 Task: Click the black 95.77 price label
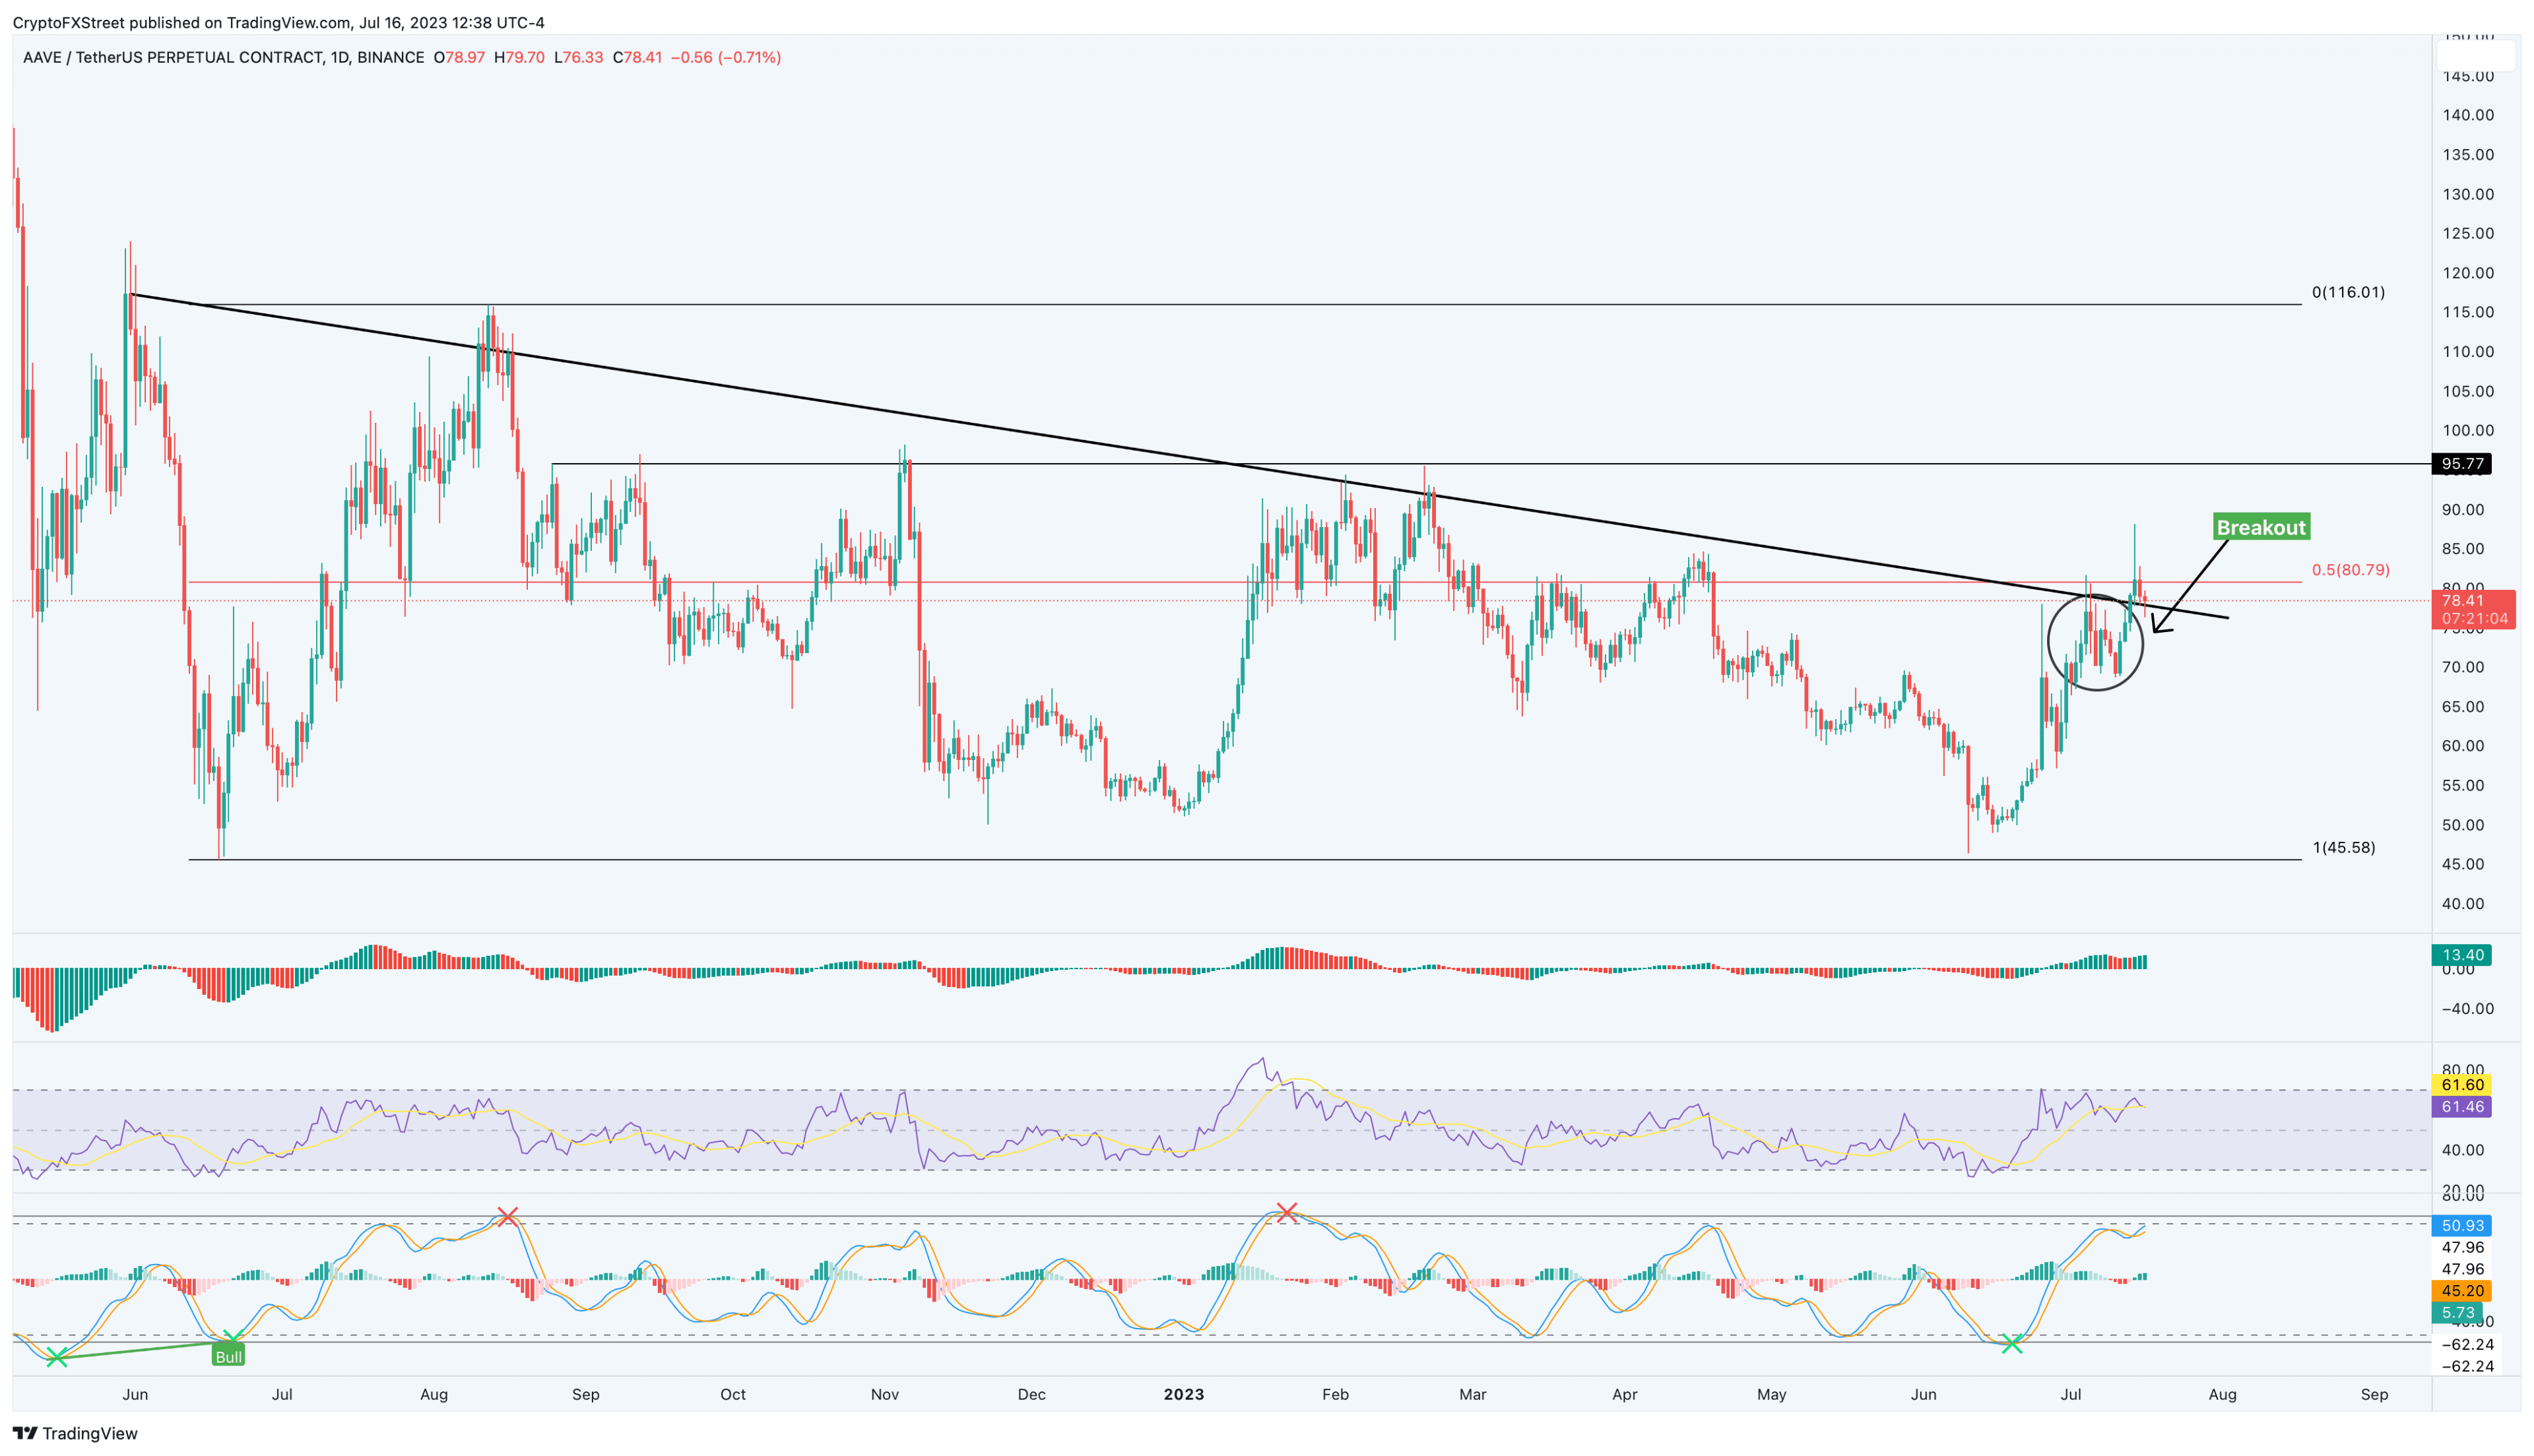pyautogui.click(x=2462, y=463)
